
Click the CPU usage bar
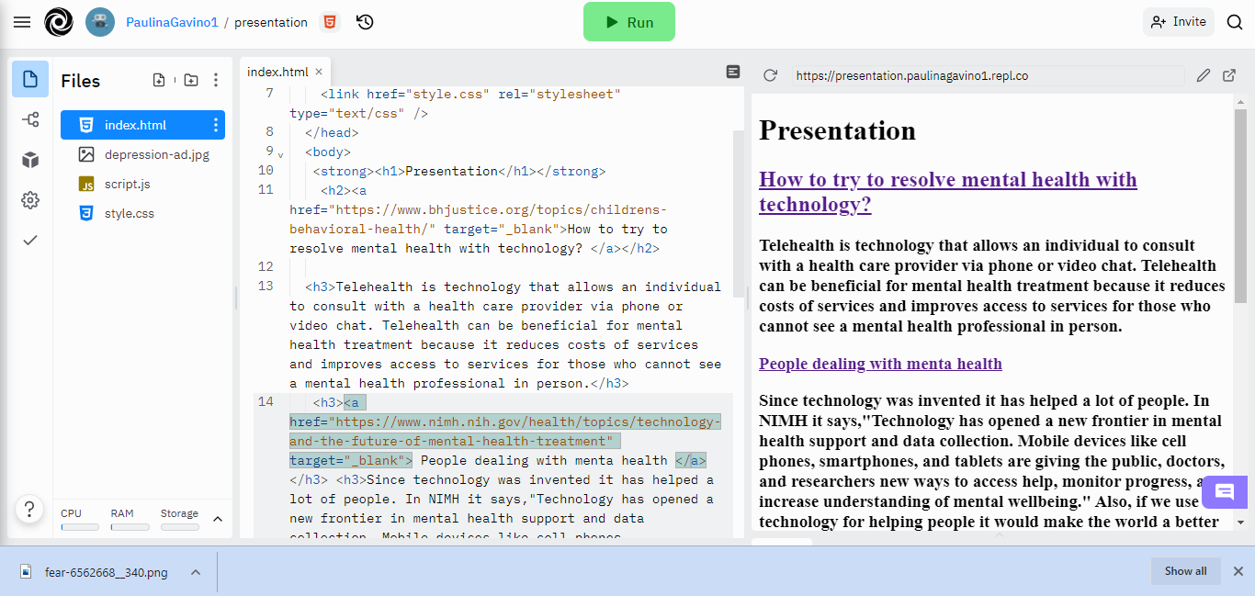point(80,527)
